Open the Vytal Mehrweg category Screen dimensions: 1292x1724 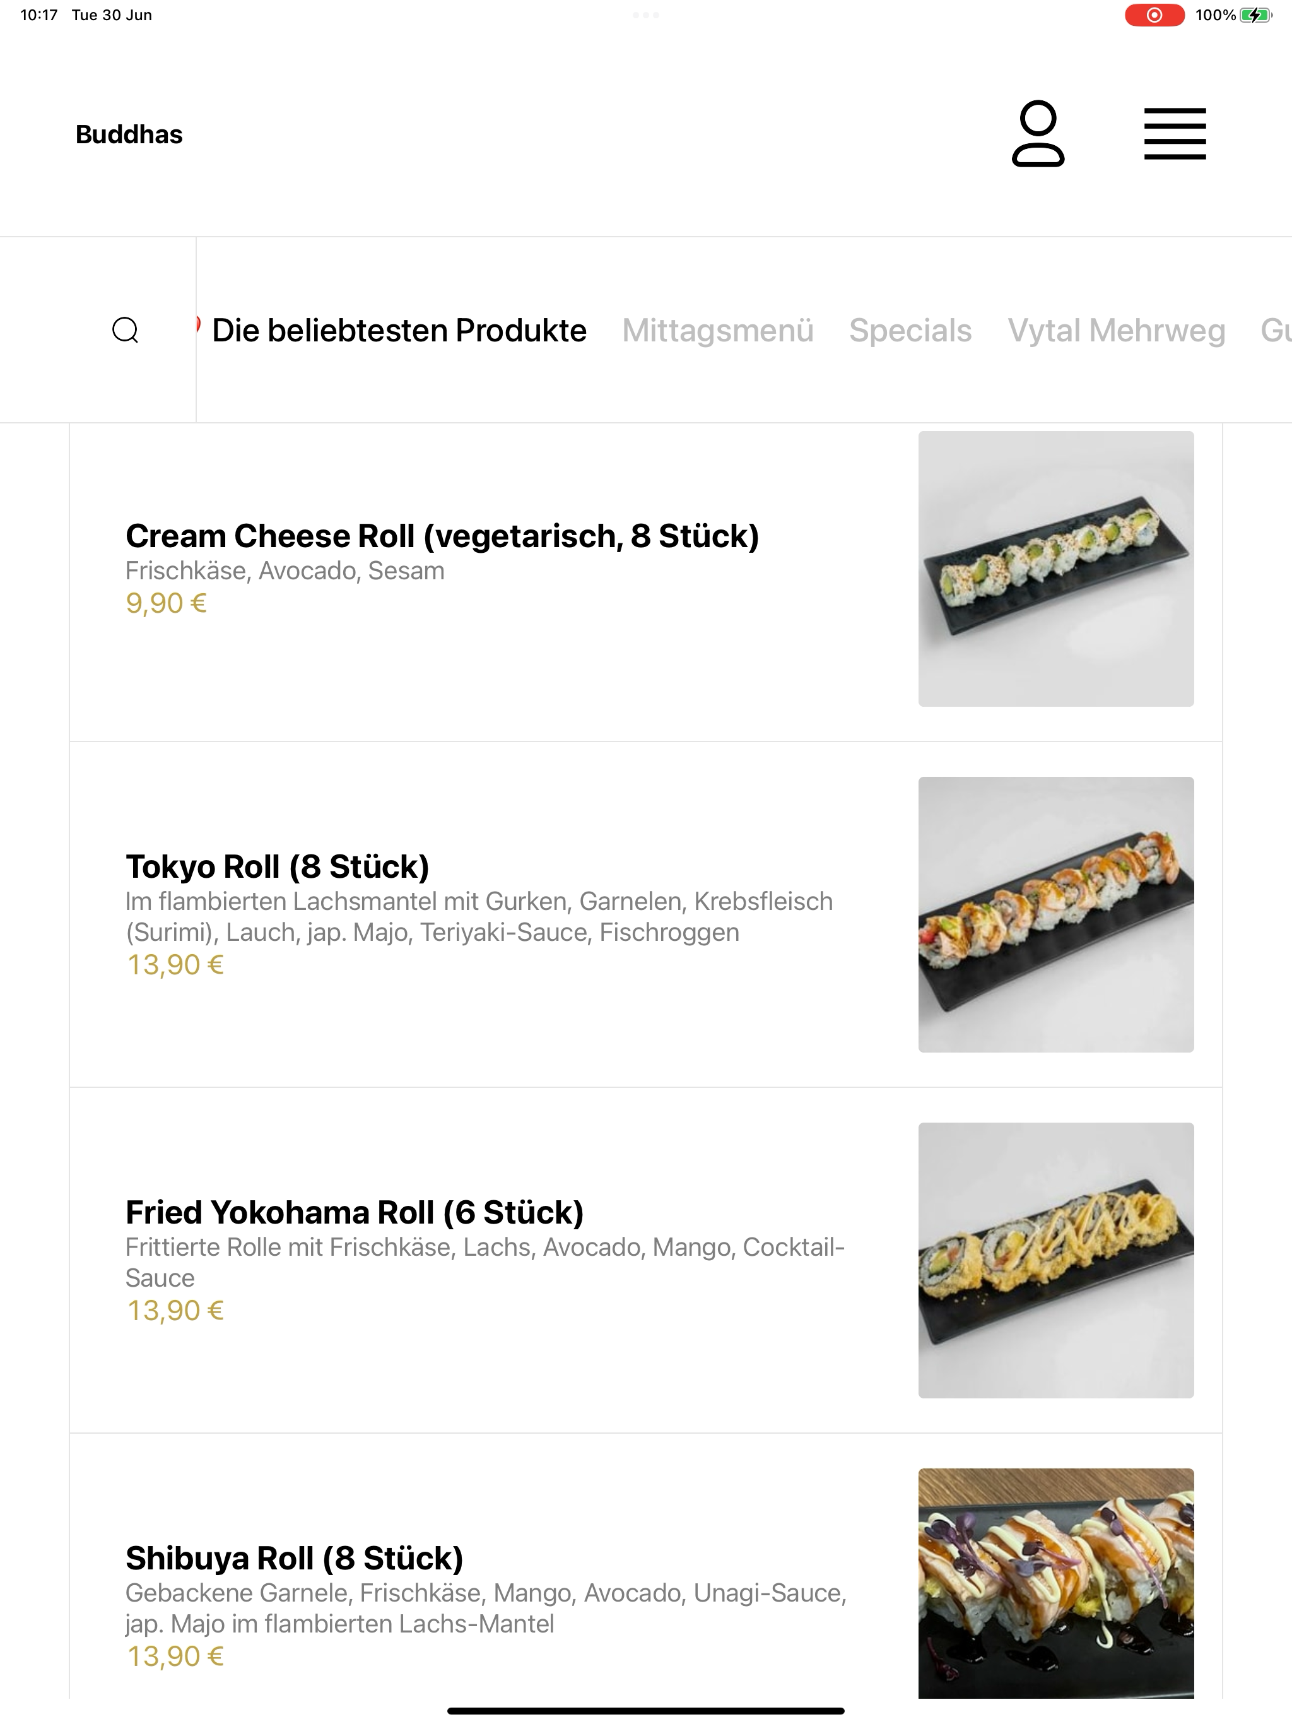coord(1116,331)
